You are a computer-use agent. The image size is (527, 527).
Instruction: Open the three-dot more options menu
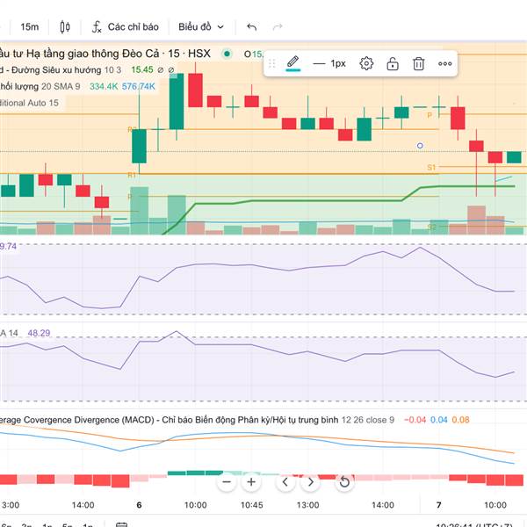click(445, 63)
